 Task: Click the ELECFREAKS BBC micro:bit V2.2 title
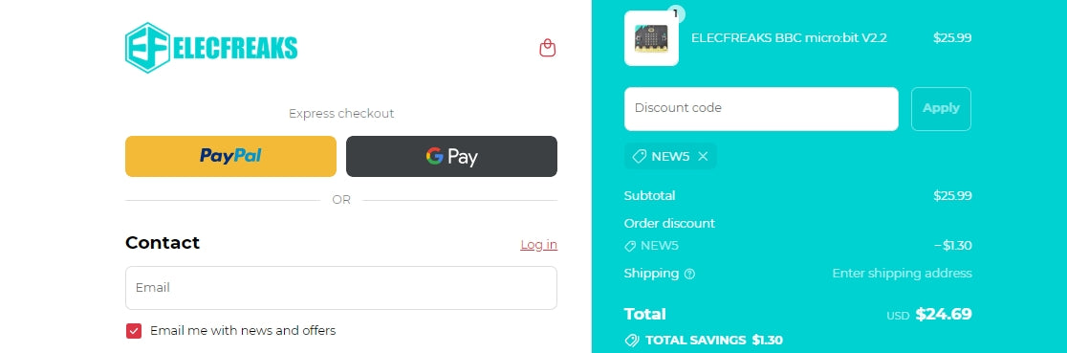coord(789,38)
